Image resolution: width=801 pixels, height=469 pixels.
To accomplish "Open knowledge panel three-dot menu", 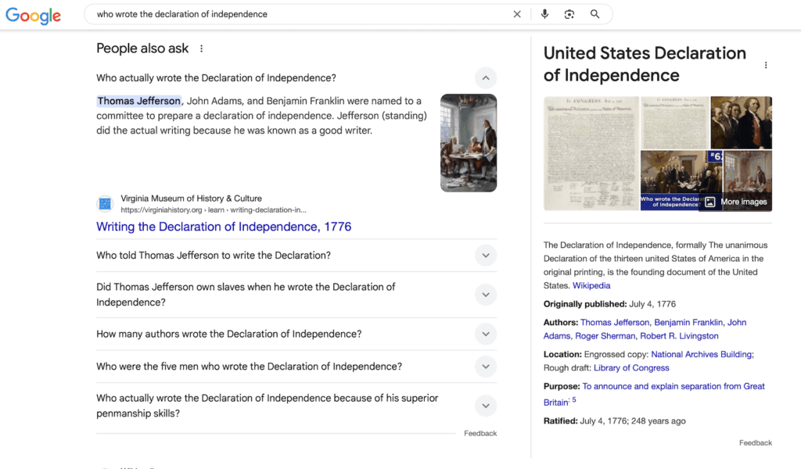I will coord(765,65).
